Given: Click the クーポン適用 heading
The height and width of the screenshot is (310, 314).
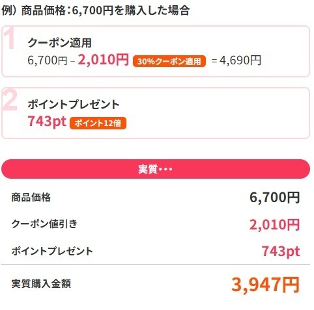Looking at the screenshot, I should pyautogui.click(x=60, y=42).
